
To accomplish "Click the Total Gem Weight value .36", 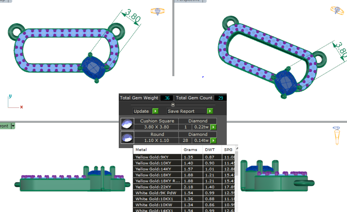I will pos(167,98).
